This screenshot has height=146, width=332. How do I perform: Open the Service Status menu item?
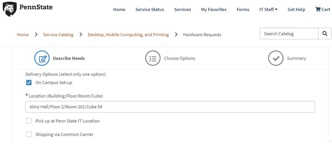pyautogui.click(x=149, y=9)
